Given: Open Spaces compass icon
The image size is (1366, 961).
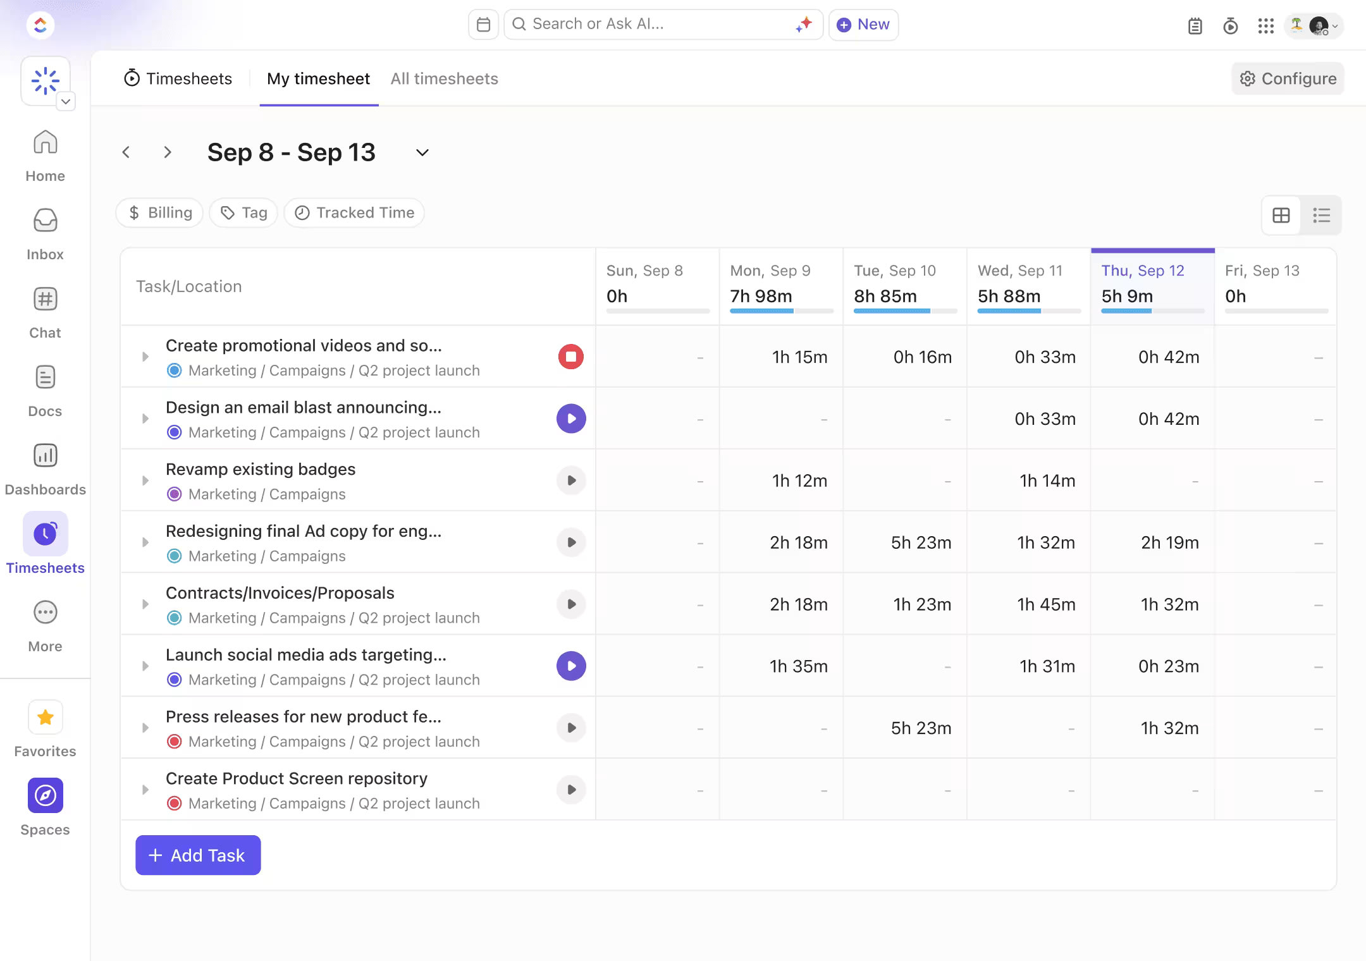Looking at the screenshot, I should point(45,795).
